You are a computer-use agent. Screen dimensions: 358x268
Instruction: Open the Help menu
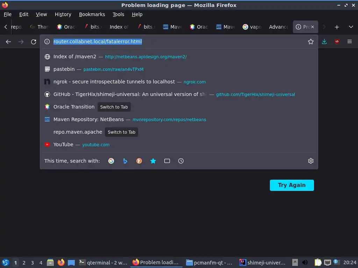137,14
